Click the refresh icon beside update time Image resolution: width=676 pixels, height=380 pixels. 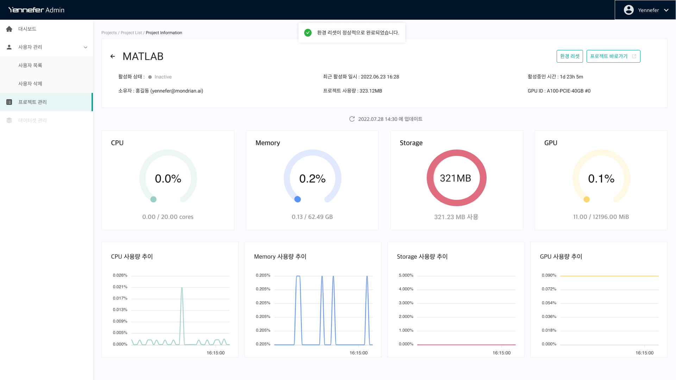pos(352,119)
